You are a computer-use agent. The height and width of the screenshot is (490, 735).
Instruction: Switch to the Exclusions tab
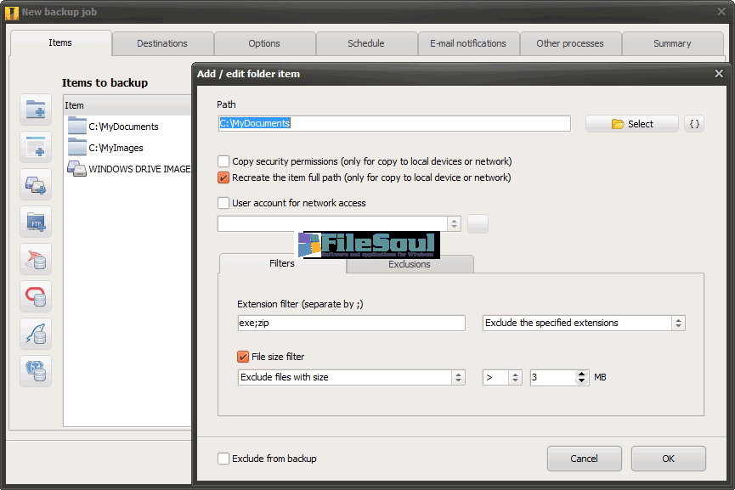tap(410, 264)
